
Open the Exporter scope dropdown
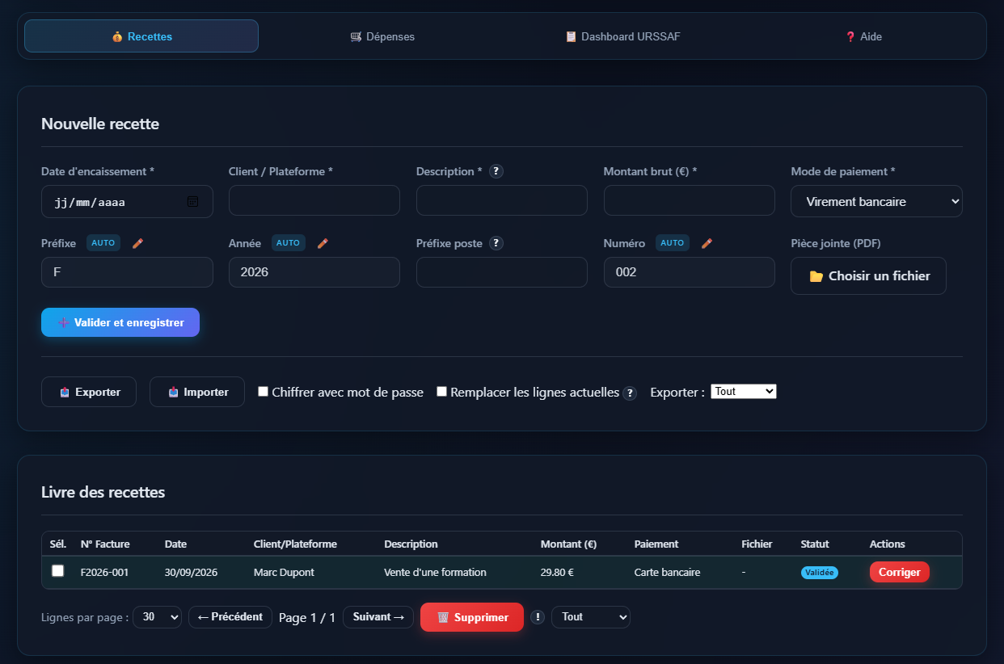click(744, 392)
